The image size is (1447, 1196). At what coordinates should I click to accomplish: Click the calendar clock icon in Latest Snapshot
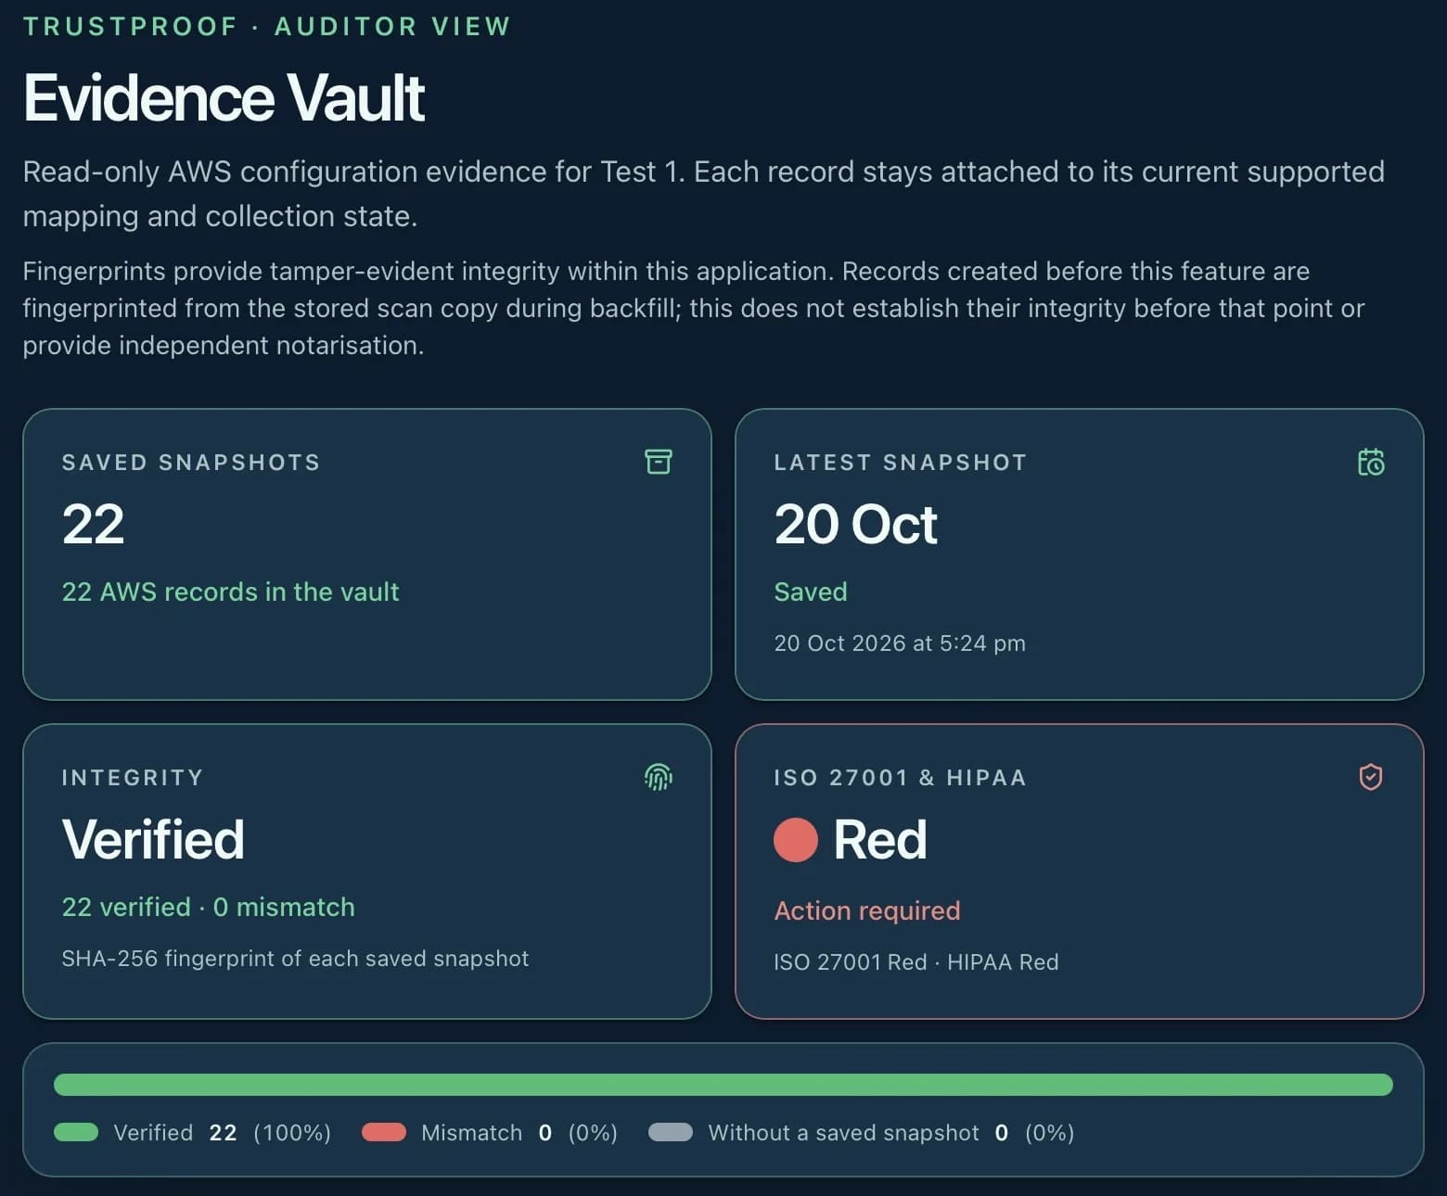click(x=1371, y=462)
